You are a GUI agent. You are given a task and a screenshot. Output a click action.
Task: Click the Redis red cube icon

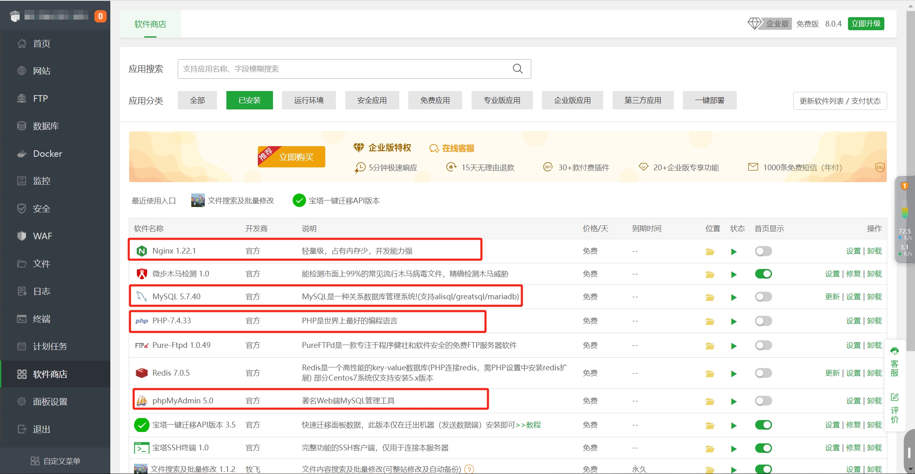pos(141,373)
